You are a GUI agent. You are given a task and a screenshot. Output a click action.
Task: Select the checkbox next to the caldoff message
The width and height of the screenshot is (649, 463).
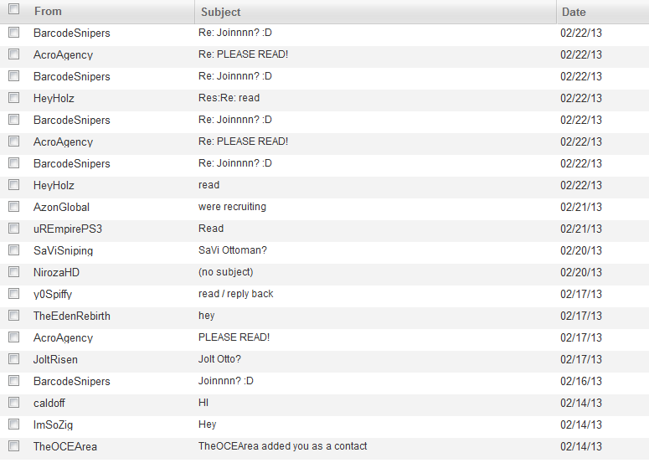13,403
